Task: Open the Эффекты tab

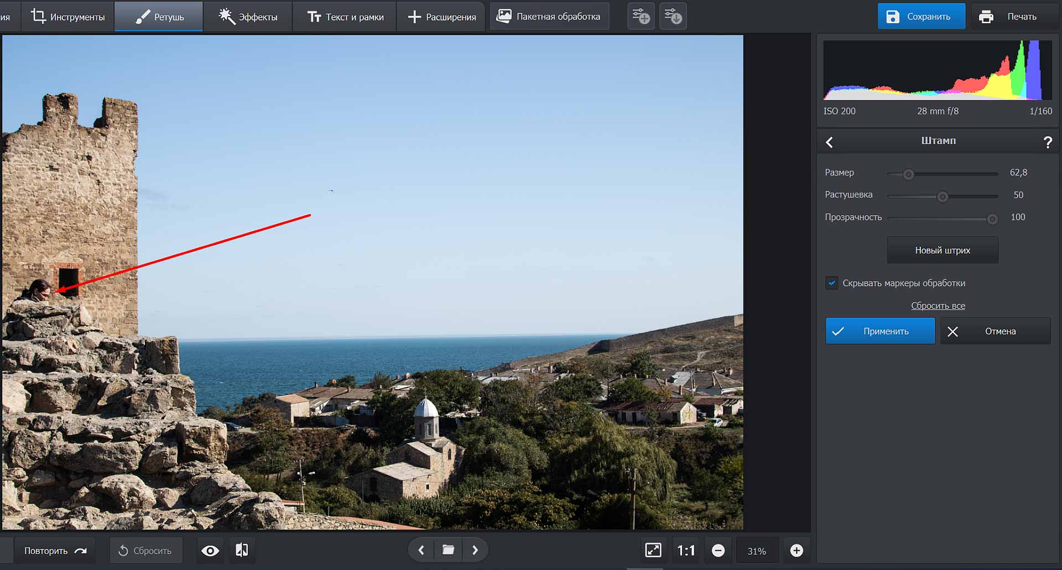Action: click(247, 17)
